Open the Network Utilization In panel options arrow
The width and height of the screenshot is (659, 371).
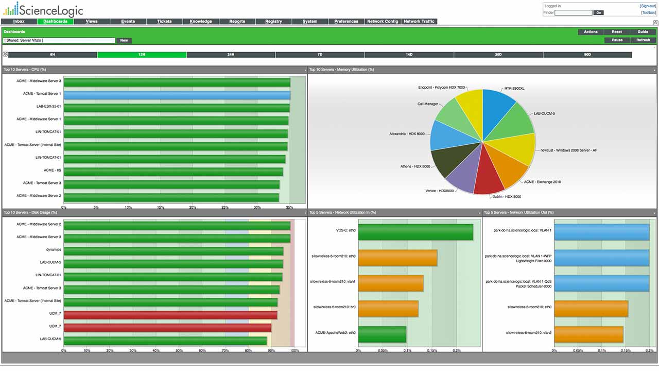(x=480, y=213)
